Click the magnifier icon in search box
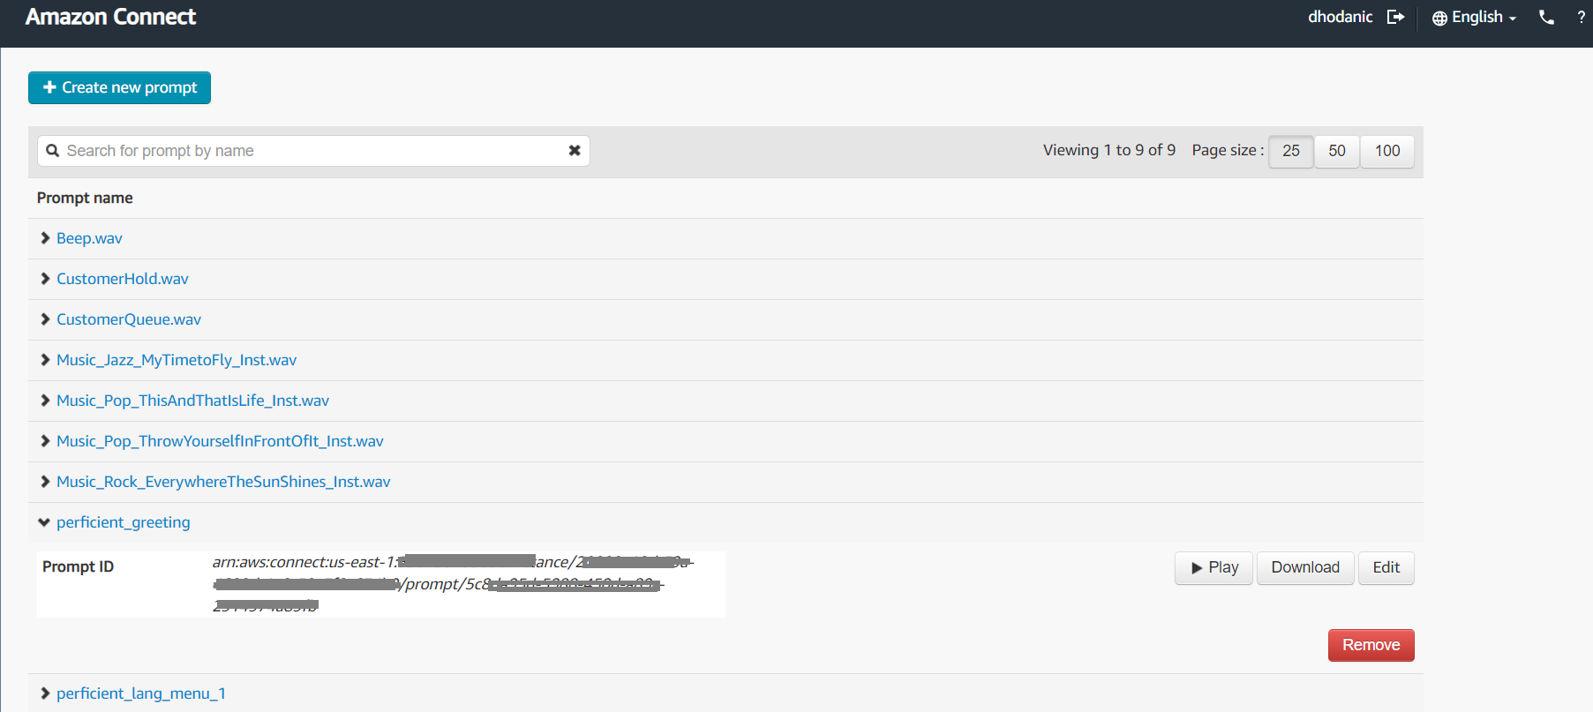1593x712 pixels. tap(53, 151)
